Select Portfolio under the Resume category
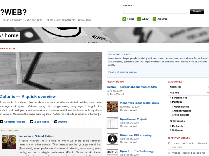 click(177, 102)
